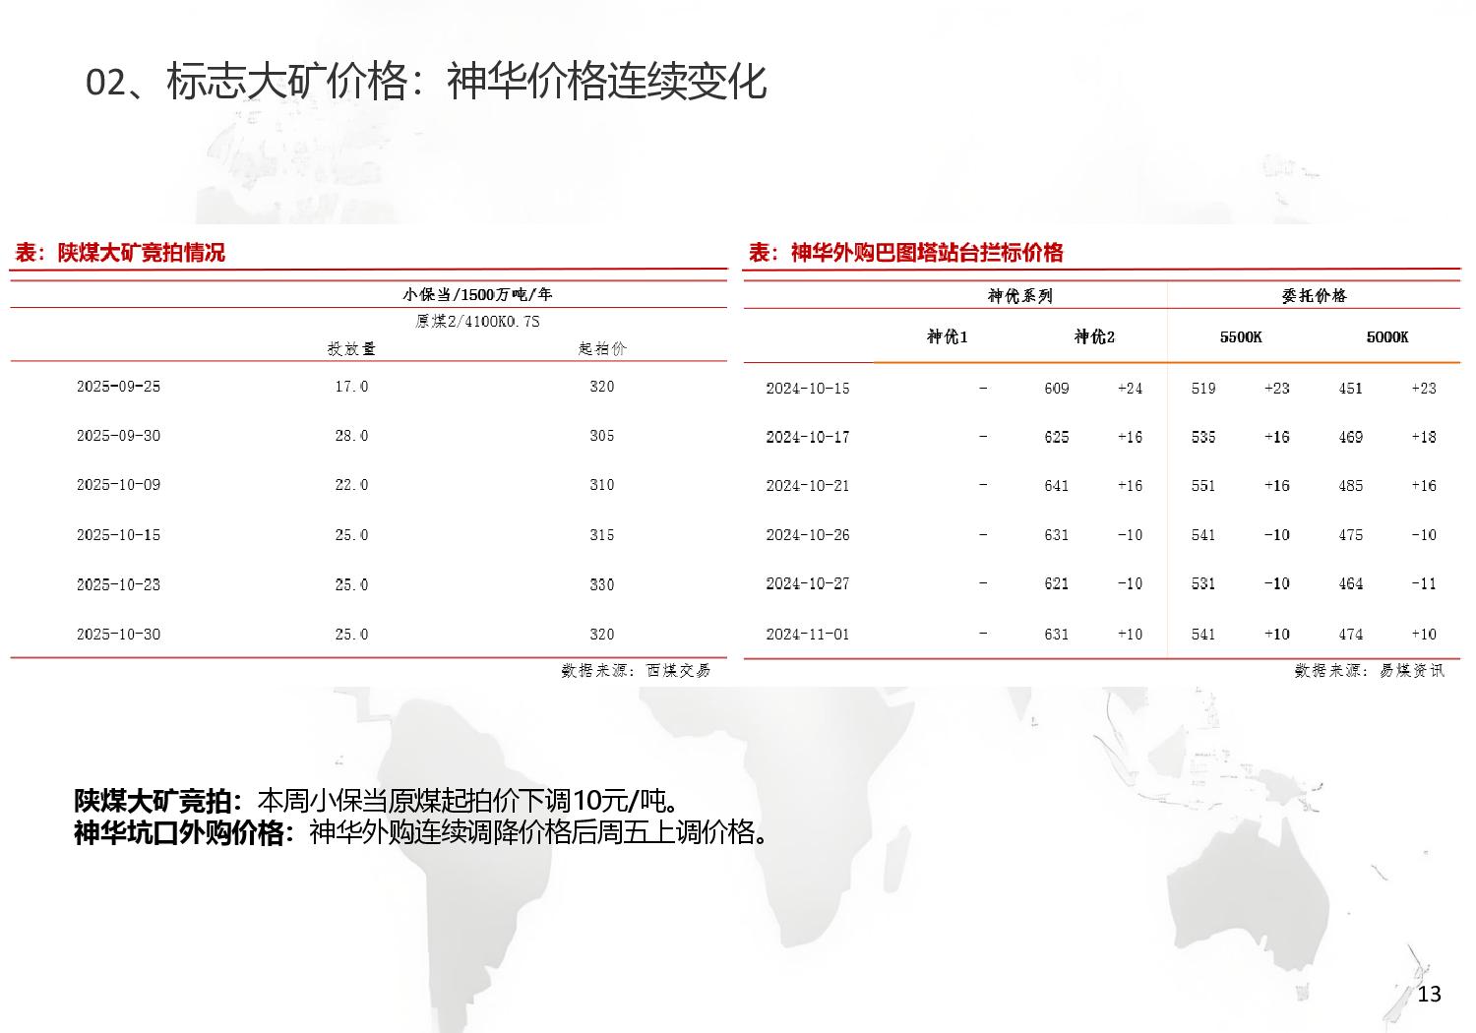Click the 起拍价 column header
This screenshot has height=1033, width=1476.
point(601,347)
